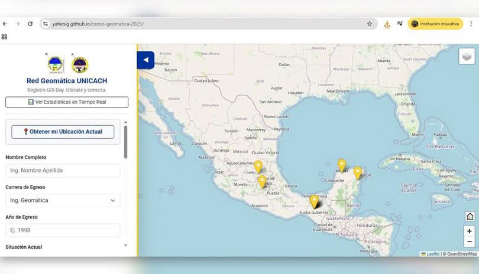
Task: Click the Registro GIS Day subtitle text
Action: [x=67, y=90]
